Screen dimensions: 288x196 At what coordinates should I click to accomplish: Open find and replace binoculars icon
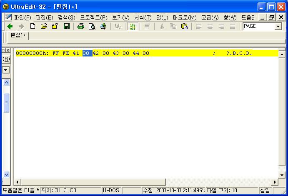(103, 26)
